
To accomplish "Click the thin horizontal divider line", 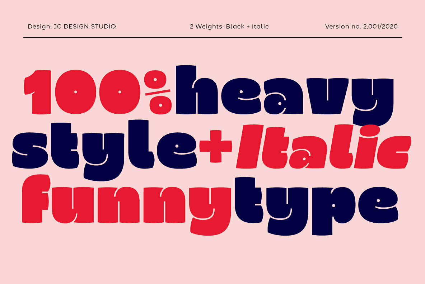I will pos(212,37).
